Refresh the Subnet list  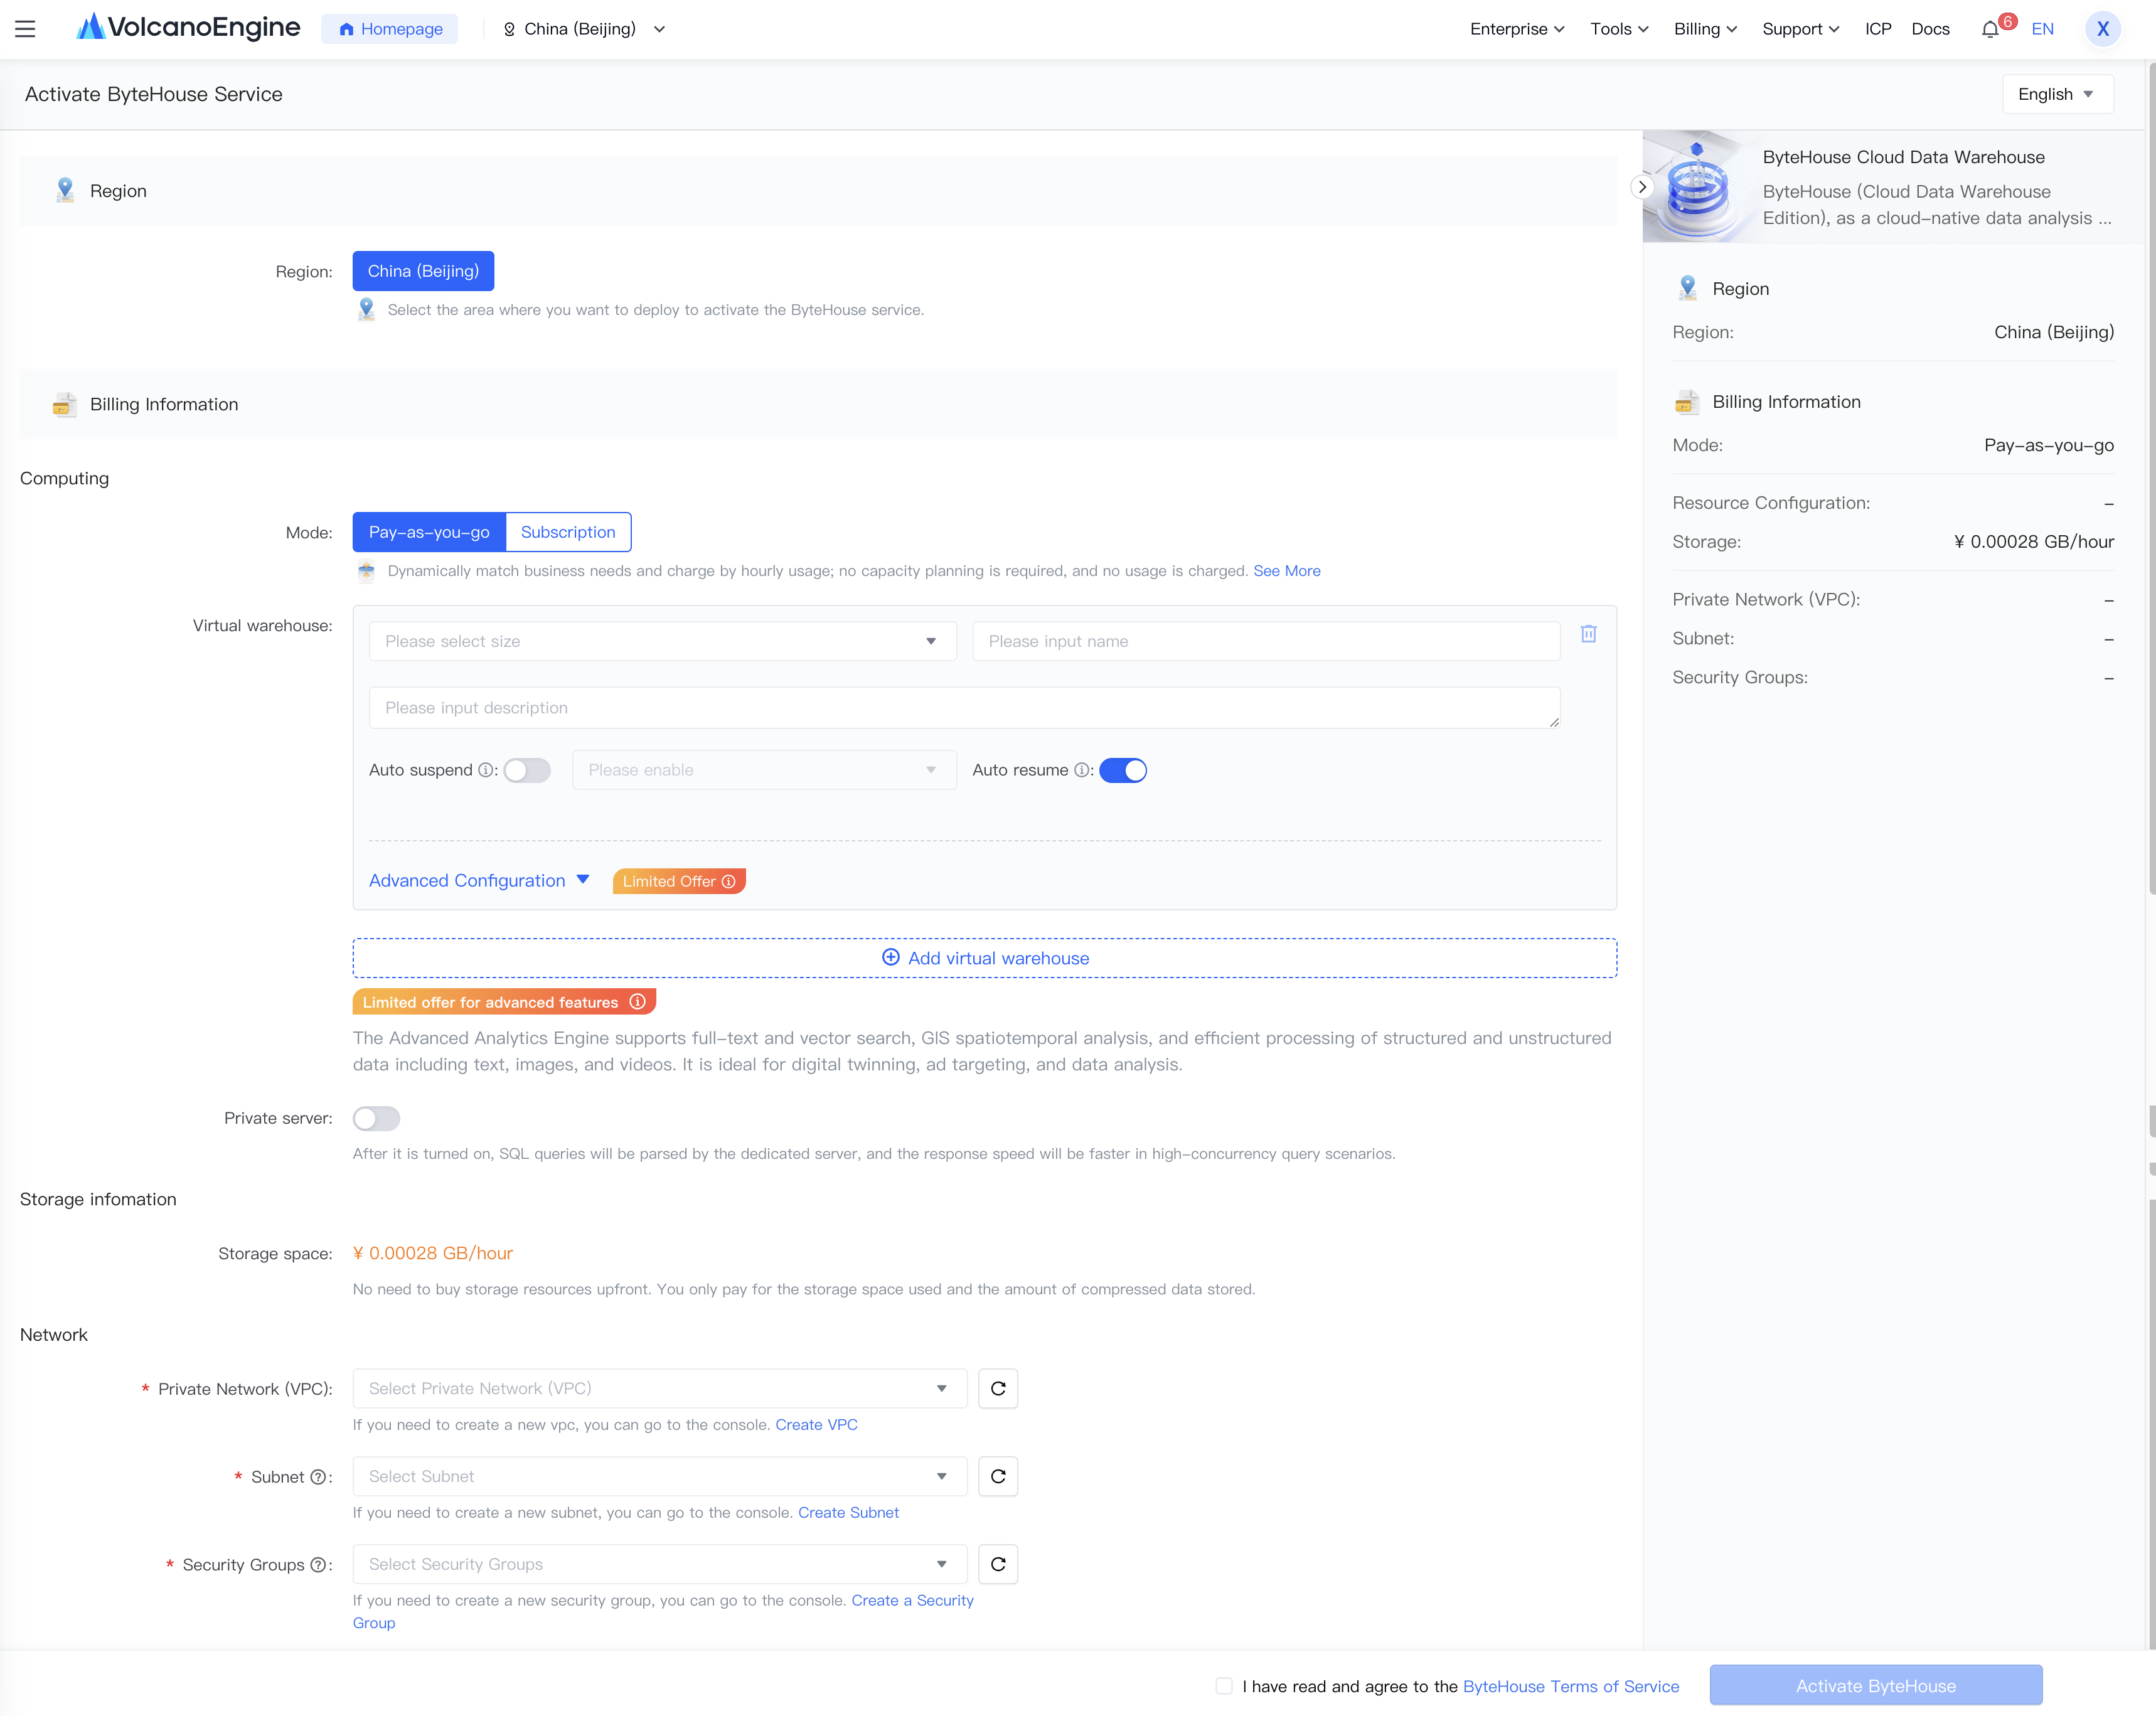(x=998, y=1476)
